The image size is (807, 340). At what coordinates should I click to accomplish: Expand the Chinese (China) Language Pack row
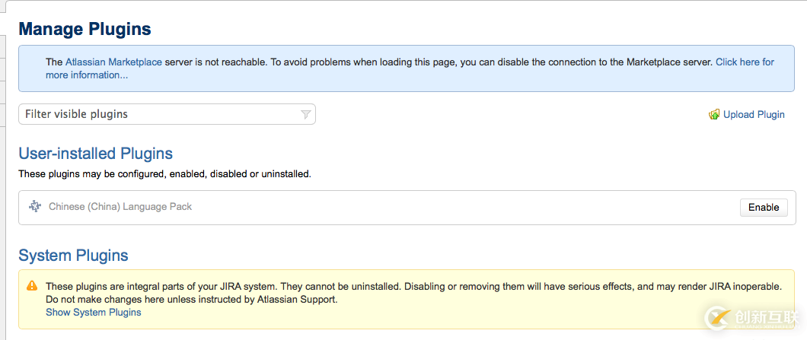(x=407, y=208)
